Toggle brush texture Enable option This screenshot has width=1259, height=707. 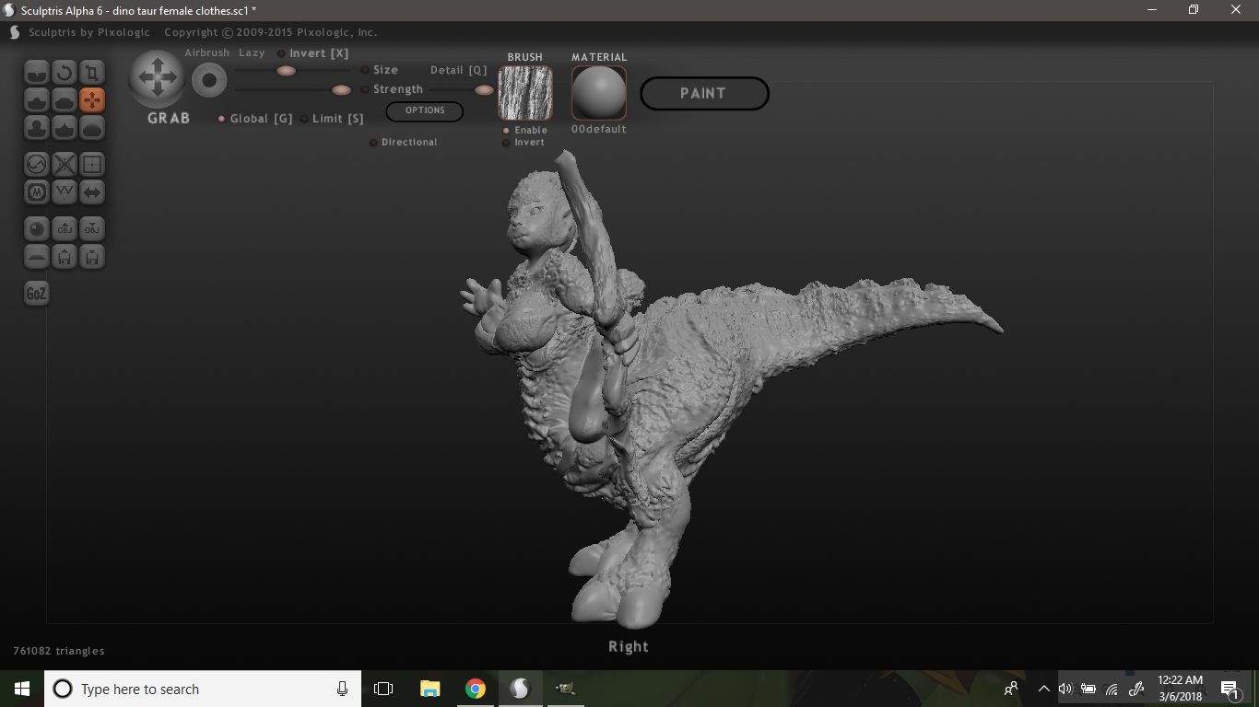click(x=506, y=131)
